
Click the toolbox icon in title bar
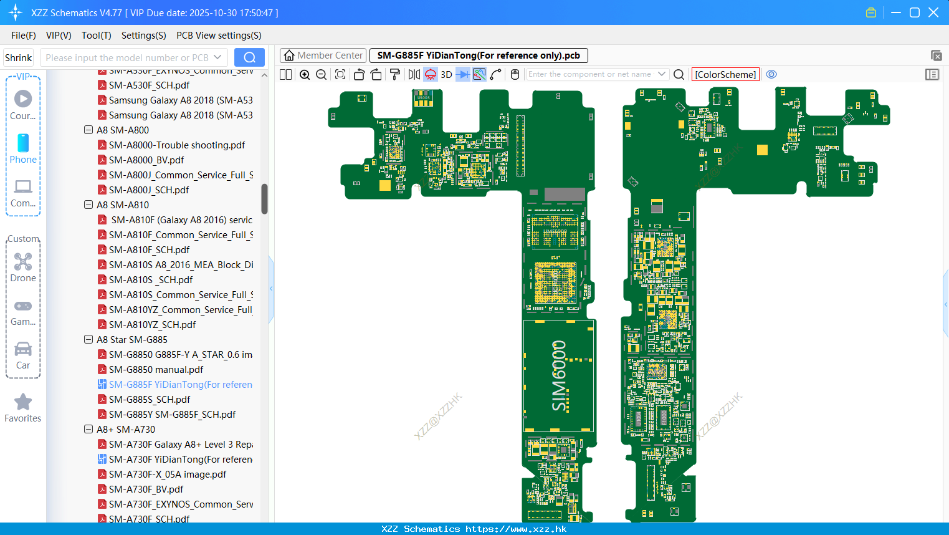coord(871,12)
